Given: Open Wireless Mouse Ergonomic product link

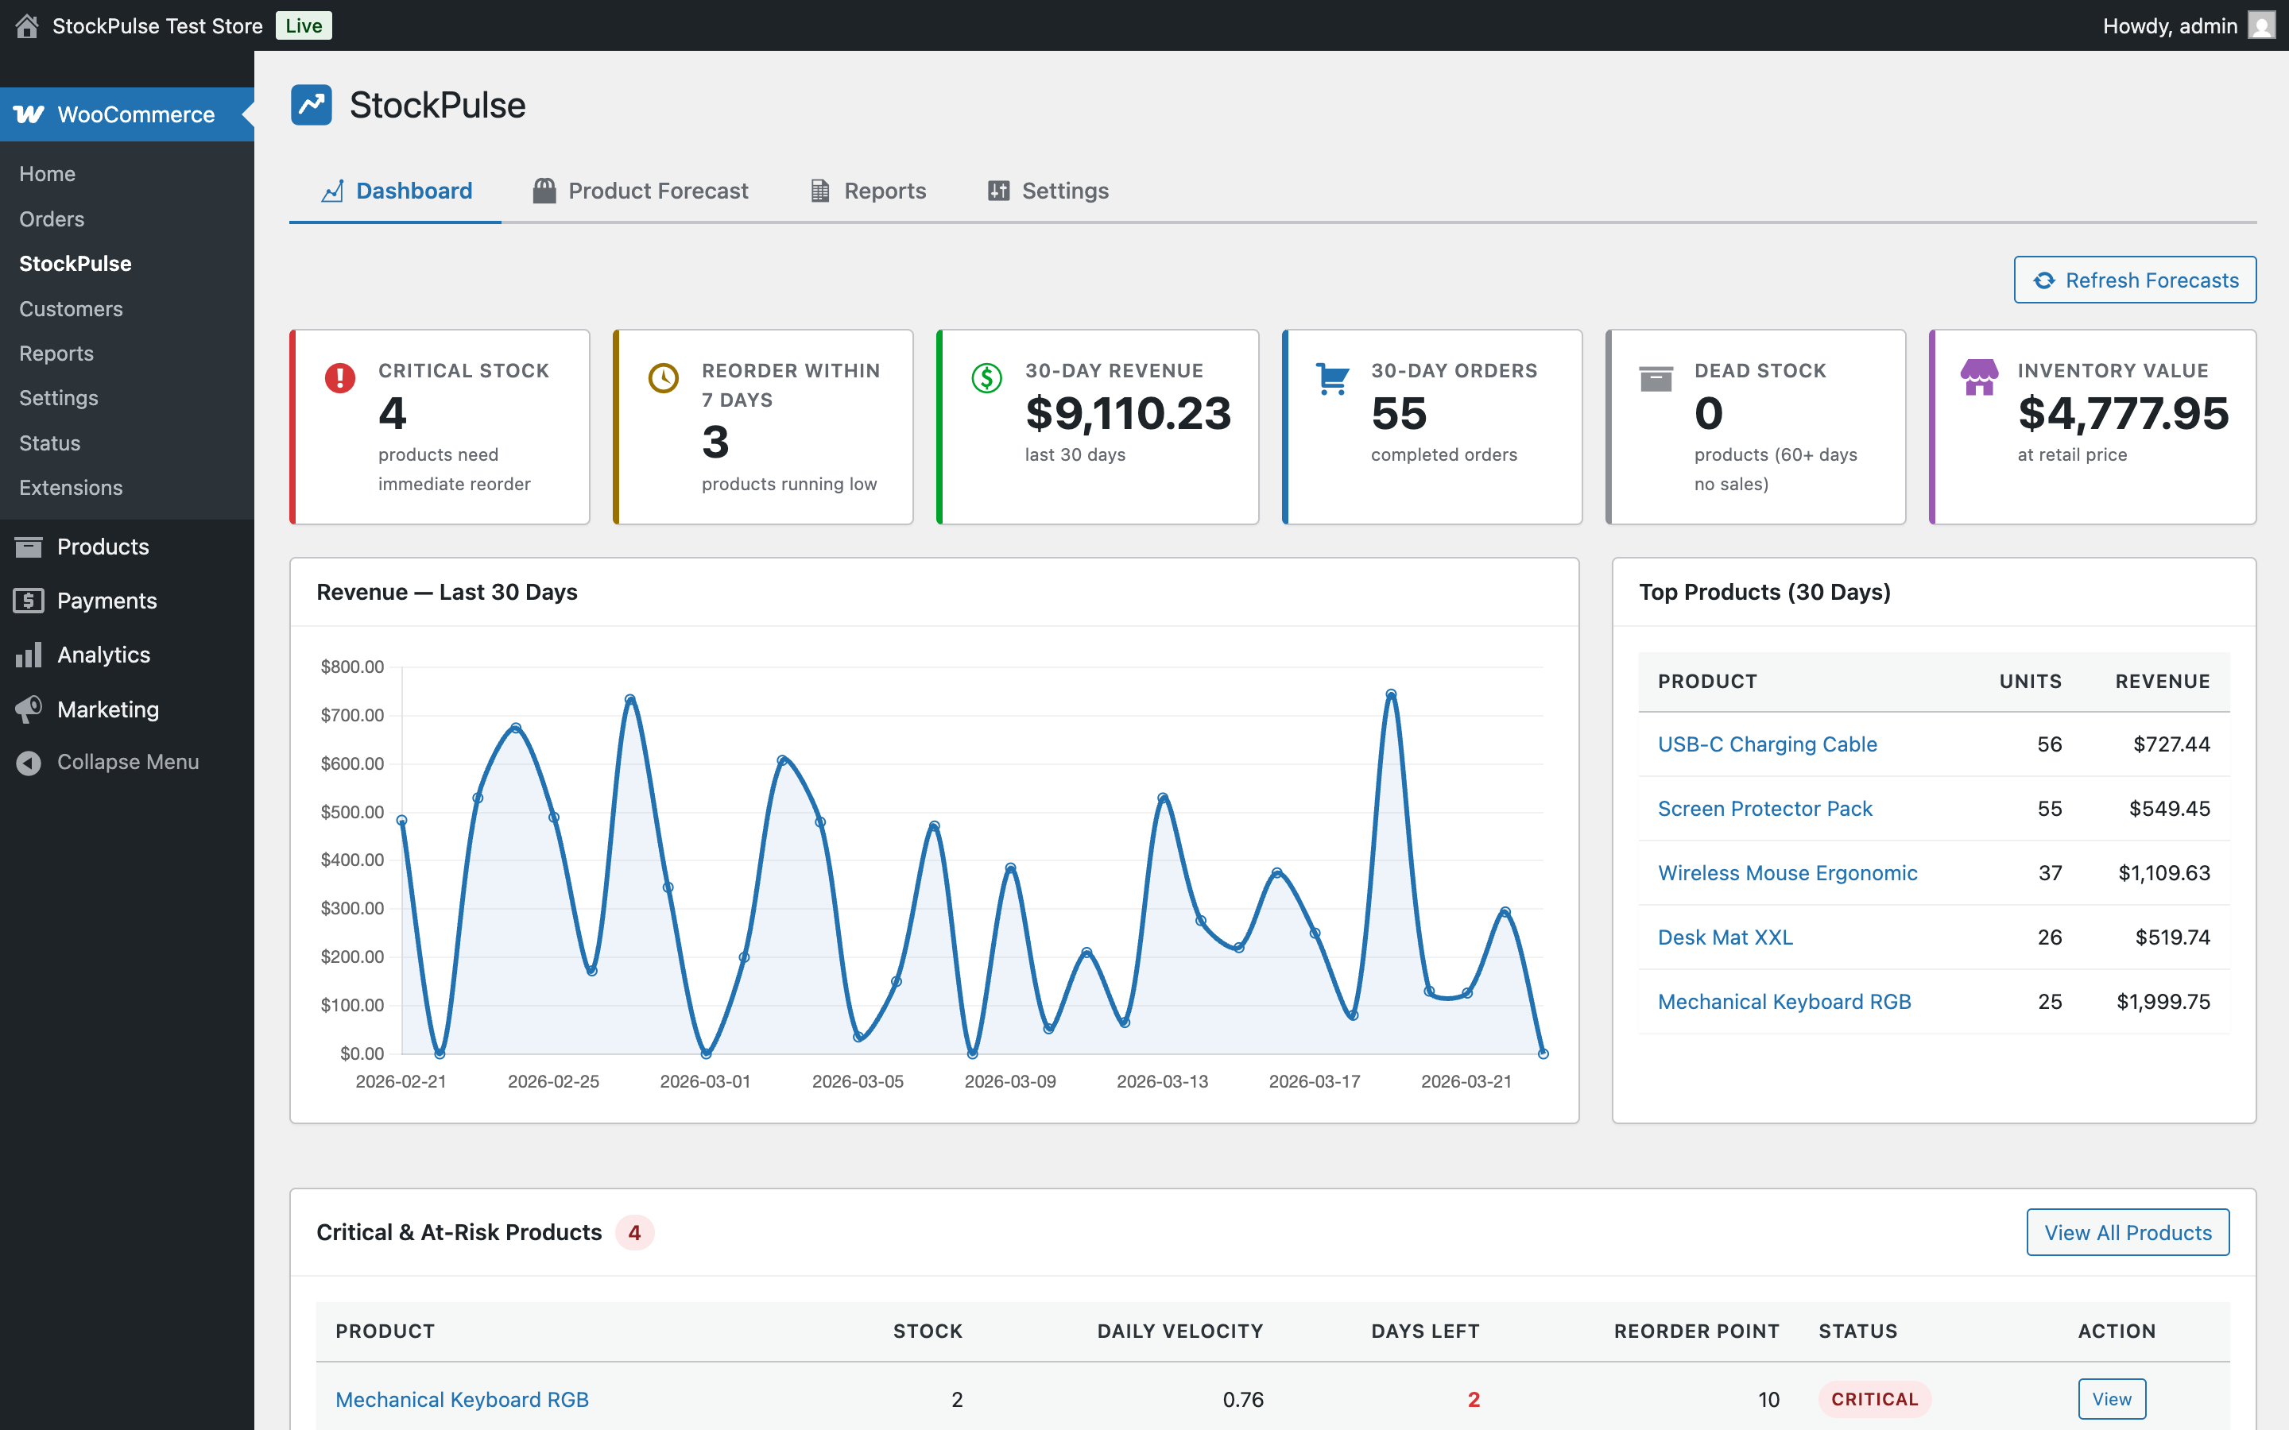Looking at the screenshot, I should tap(1787, 873).
